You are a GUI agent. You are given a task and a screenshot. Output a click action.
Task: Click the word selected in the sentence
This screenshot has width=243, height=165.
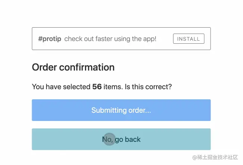point(77,87)
